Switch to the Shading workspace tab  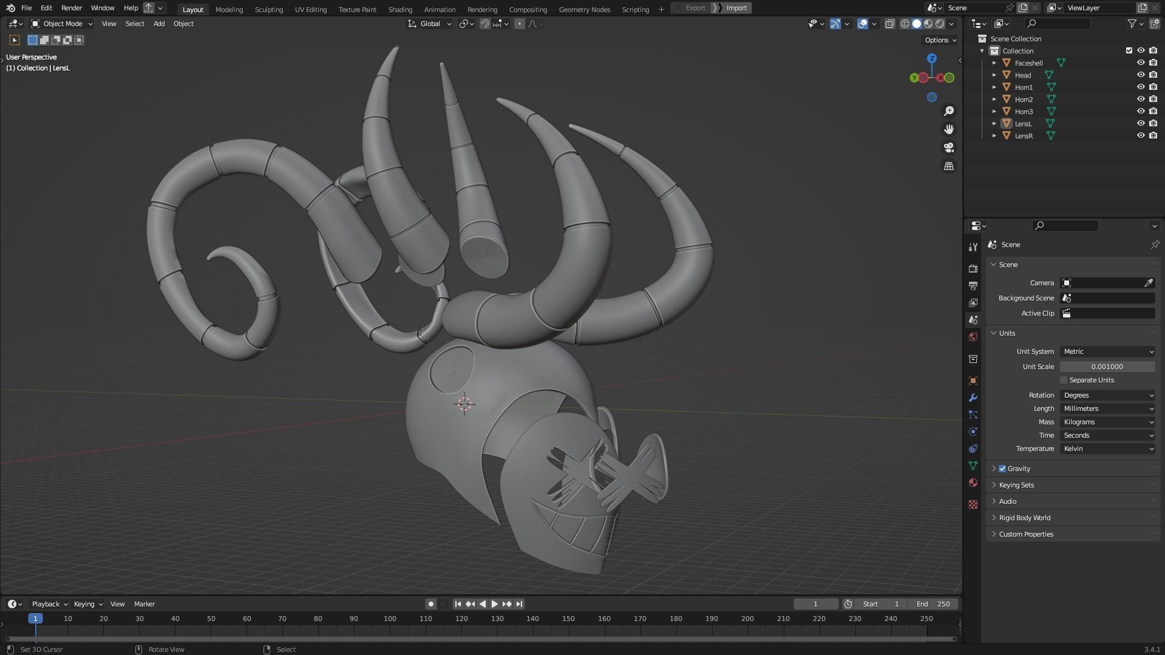(x=400, y=9)
